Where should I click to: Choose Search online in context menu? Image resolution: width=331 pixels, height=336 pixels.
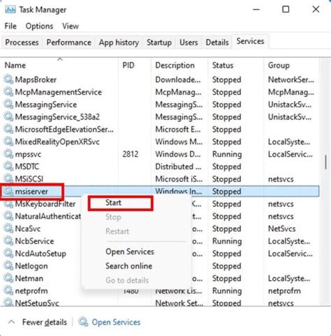pos(129,266)
